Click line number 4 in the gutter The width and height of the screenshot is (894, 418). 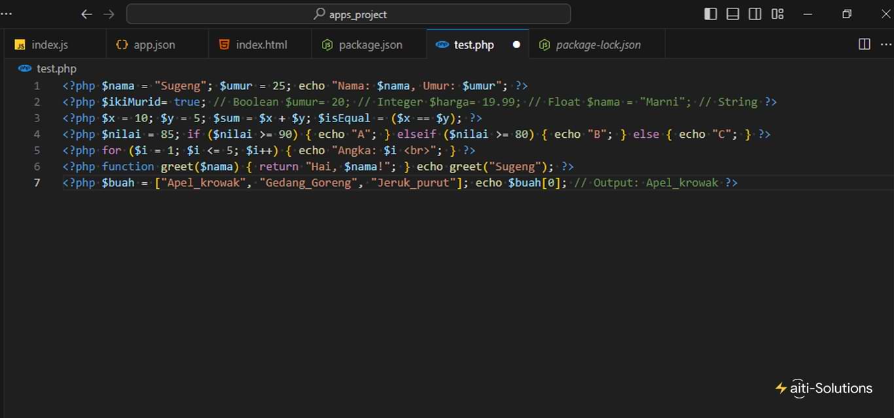[37, 134]
